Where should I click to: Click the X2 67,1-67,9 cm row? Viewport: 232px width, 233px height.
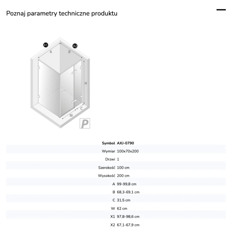point(116,225)
